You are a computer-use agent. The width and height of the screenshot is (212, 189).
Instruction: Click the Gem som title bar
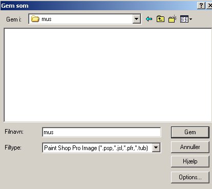pyautogui.click(x=98, y=6)
